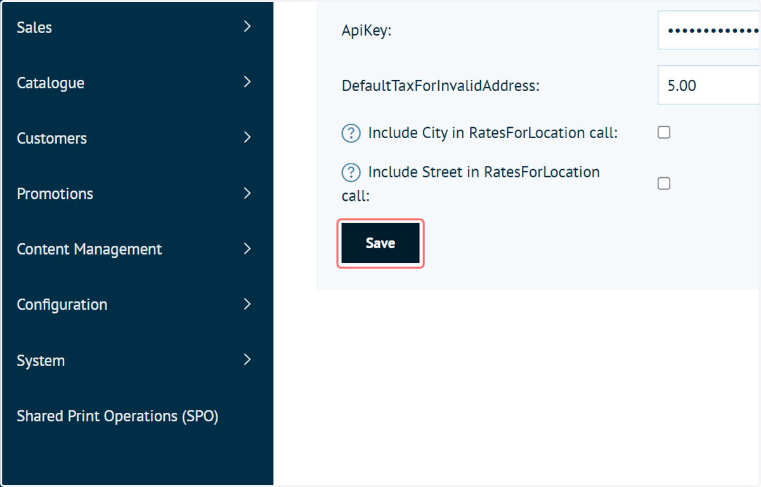Click the Promotions chevron icon
The width and height of the screenshot is (761, 487).
[247, 193]
